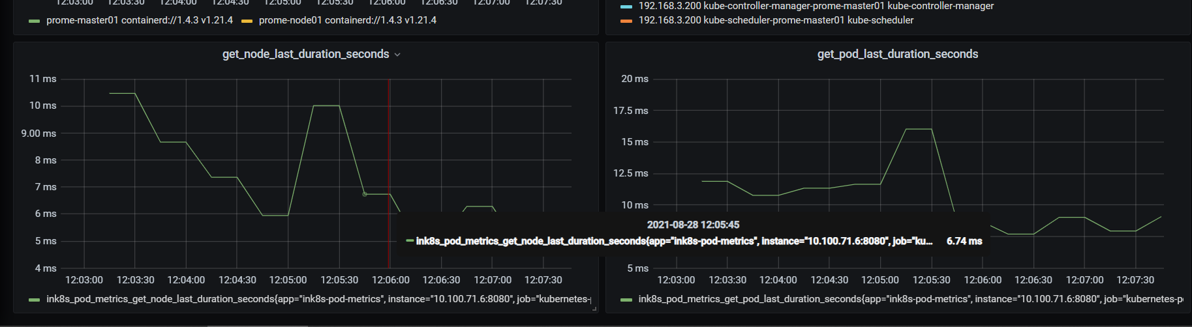Toggle ink8s_pod_metrics_get_node_last_duration_seconds legend series
Viewport: 1192px width, 327px height.
tap(318, 299)
